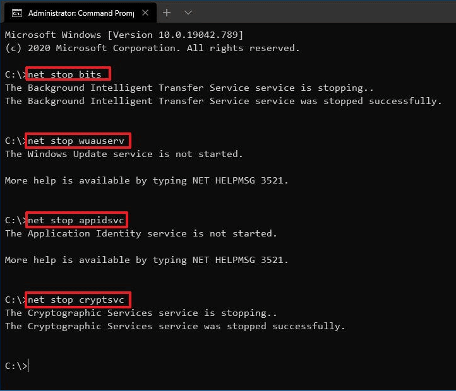Click the NET HELPMSG line following the wuauserv output
456x391 pixels.
point(147,180)
